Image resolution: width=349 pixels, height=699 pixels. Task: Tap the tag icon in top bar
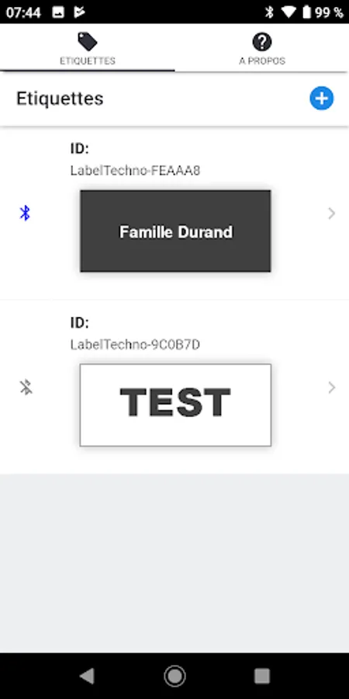coord(87,41)
